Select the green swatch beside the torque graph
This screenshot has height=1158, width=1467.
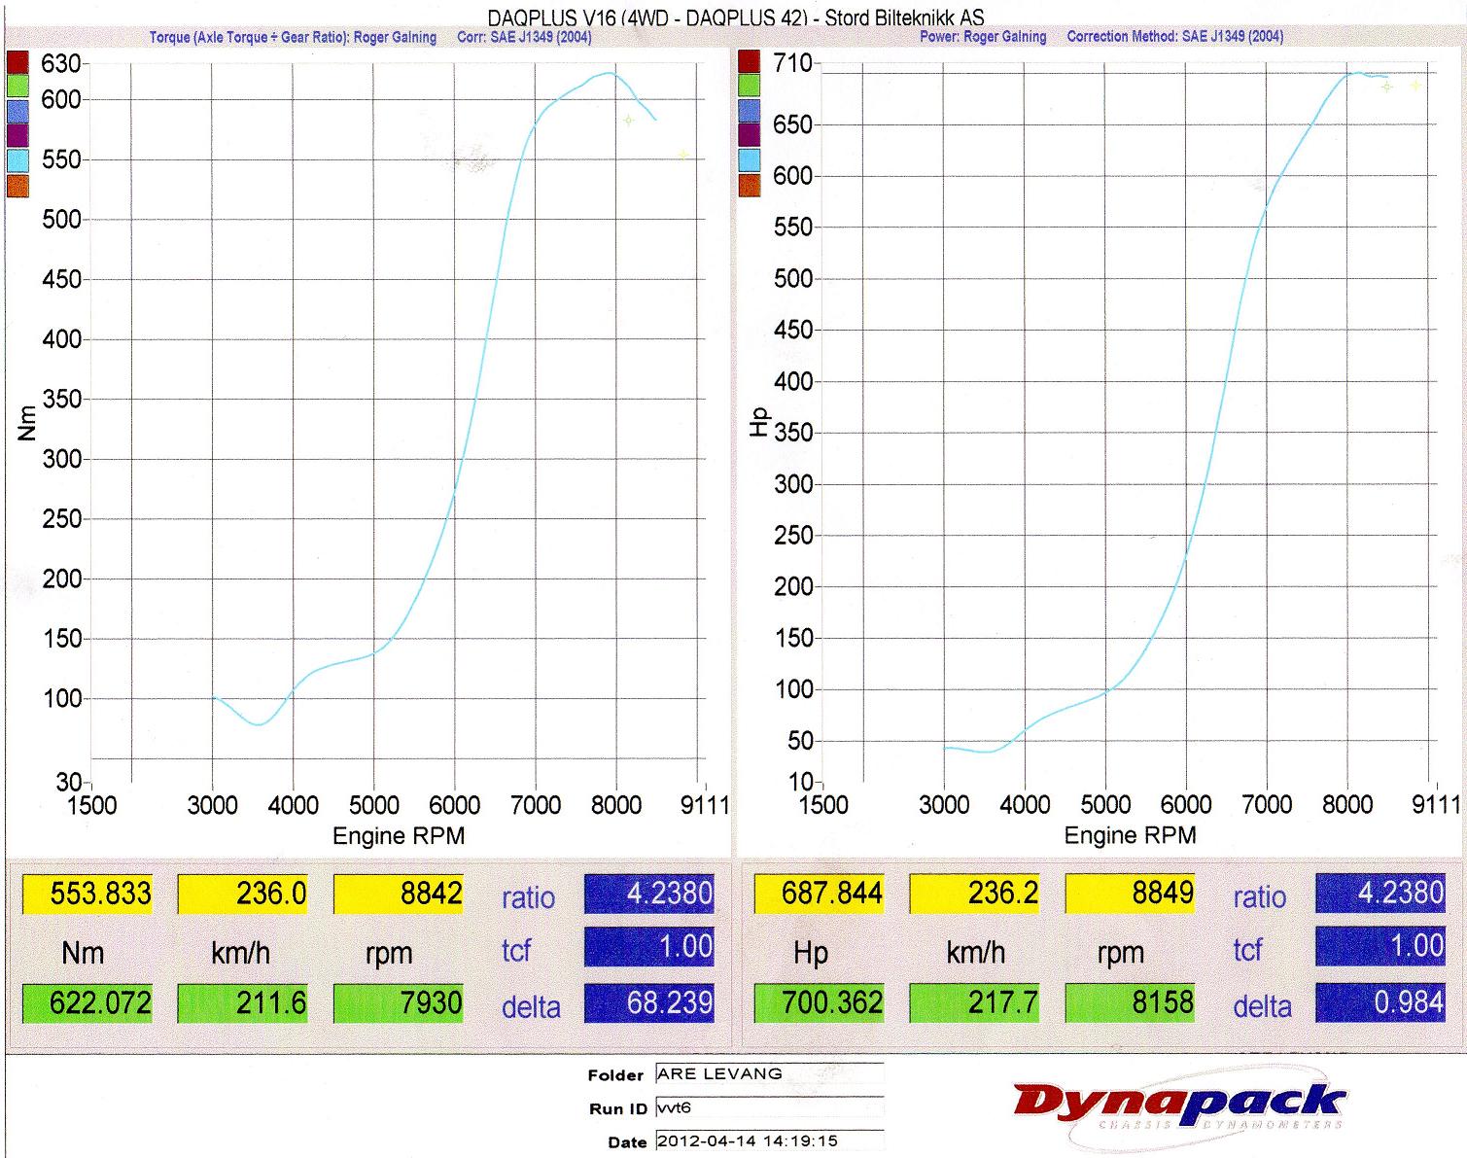point(17,87)
